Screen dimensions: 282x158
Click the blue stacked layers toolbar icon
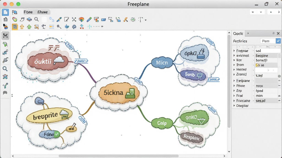[x=29, y=19]
